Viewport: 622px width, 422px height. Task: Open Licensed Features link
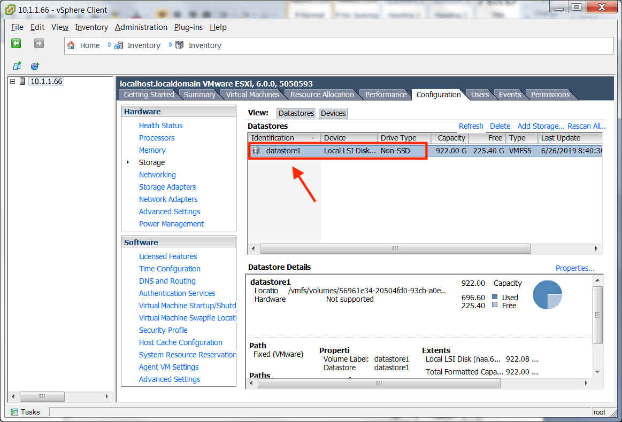click(168, 256)
